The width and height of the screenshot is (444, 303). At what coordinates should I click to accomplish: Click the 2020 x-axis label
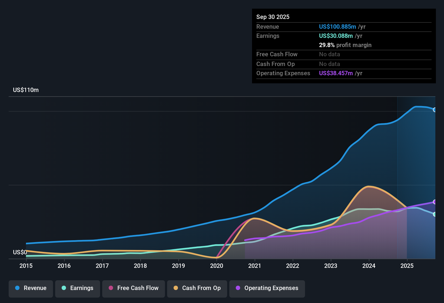point(217,266)
